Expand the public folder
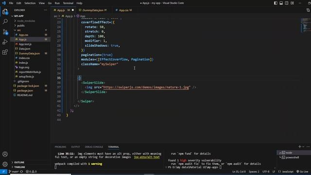 (30, 26)
